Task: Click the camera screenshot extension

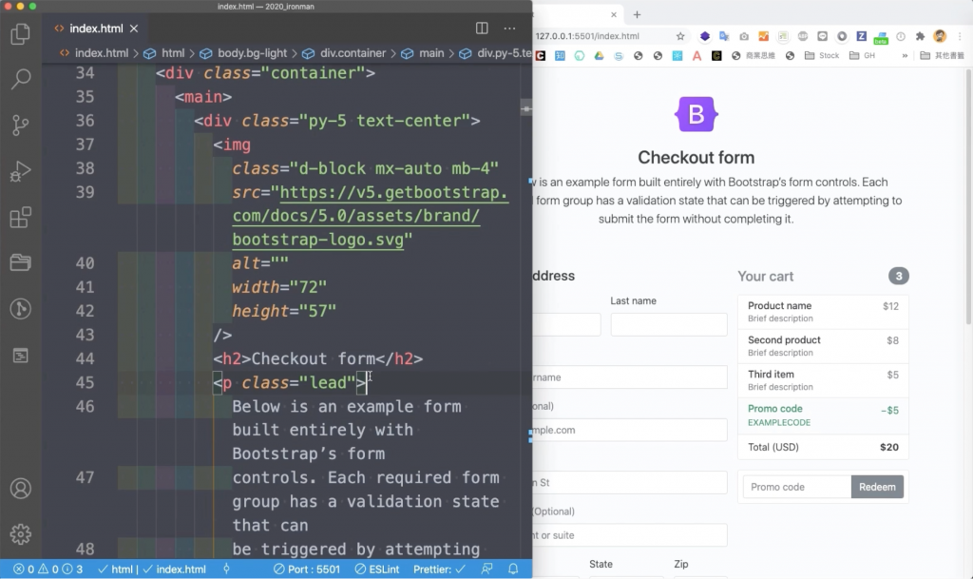Action: (744, 36)
